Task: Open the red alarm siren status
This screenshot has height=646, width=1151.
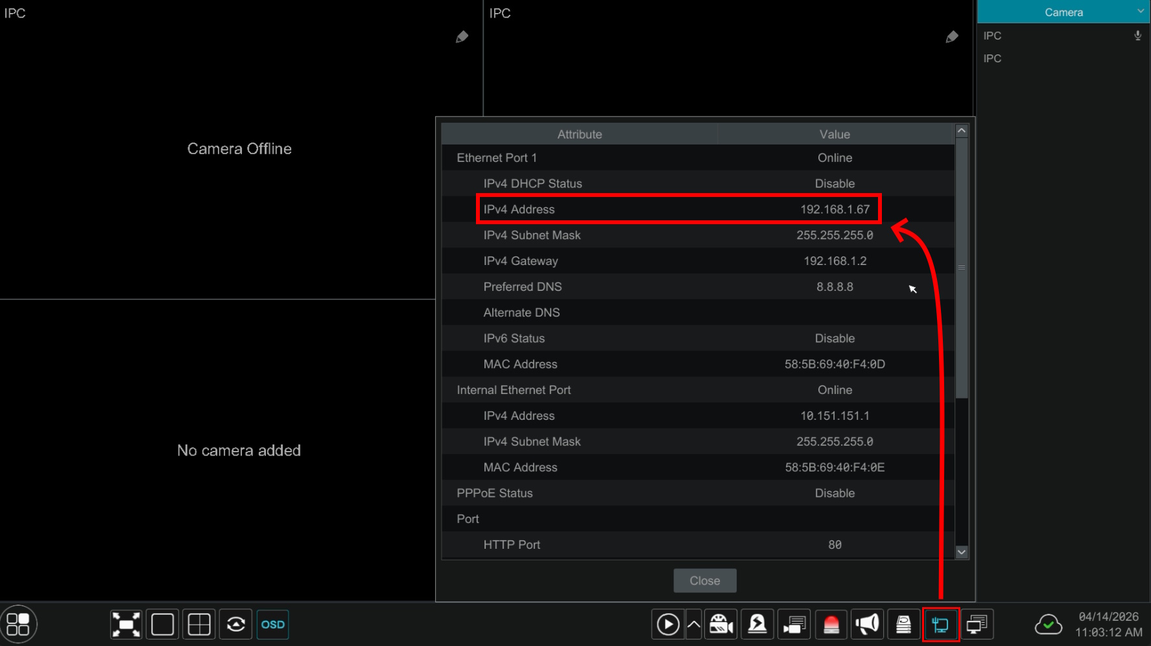Action: 831,625
